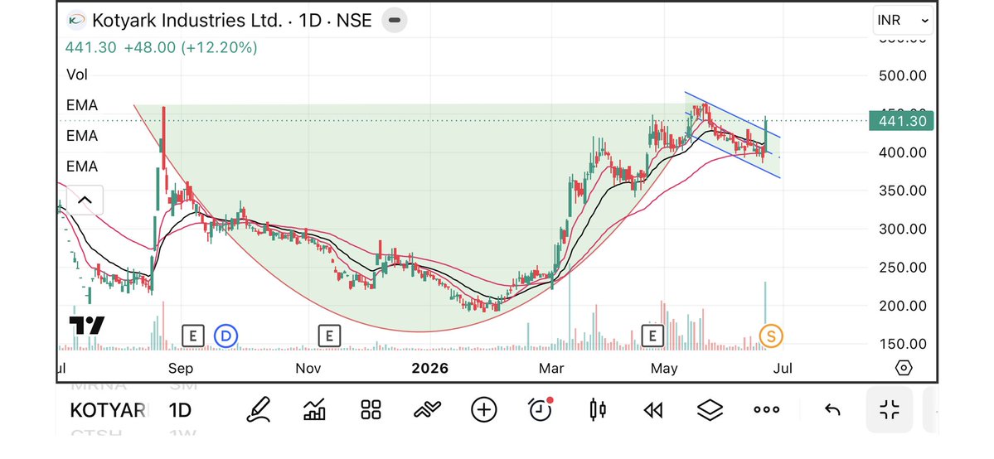Image resolution: width=994 pixels, height=459 pixels.
Task: Toggle the market status pill button
Action: point(395,20)
